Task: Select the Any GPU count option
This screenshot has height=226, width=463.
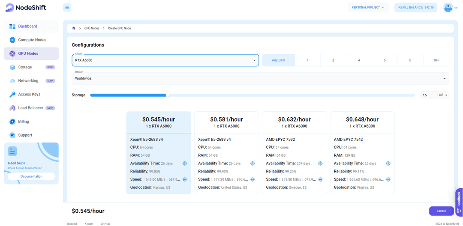Action: tap(279, 60)
